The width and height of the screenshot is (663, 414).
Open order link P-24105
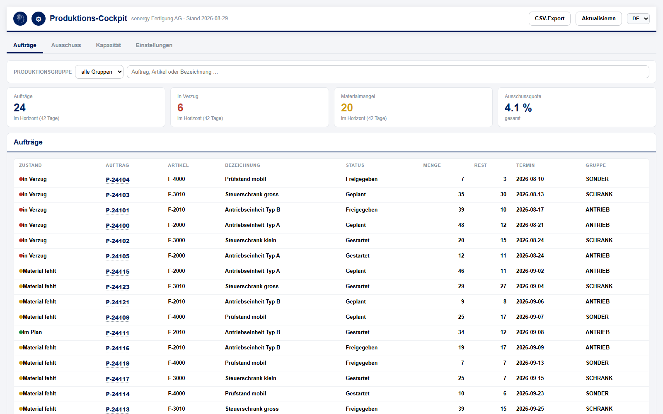pyautogui.click(x=118, y=256)
